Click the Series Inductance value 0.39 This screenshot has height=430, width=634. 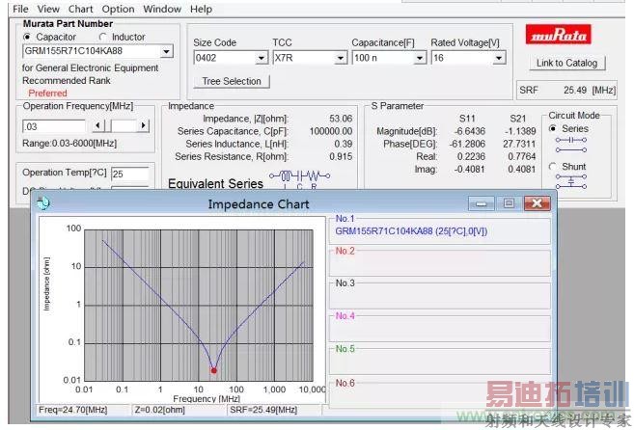[344, 144]
